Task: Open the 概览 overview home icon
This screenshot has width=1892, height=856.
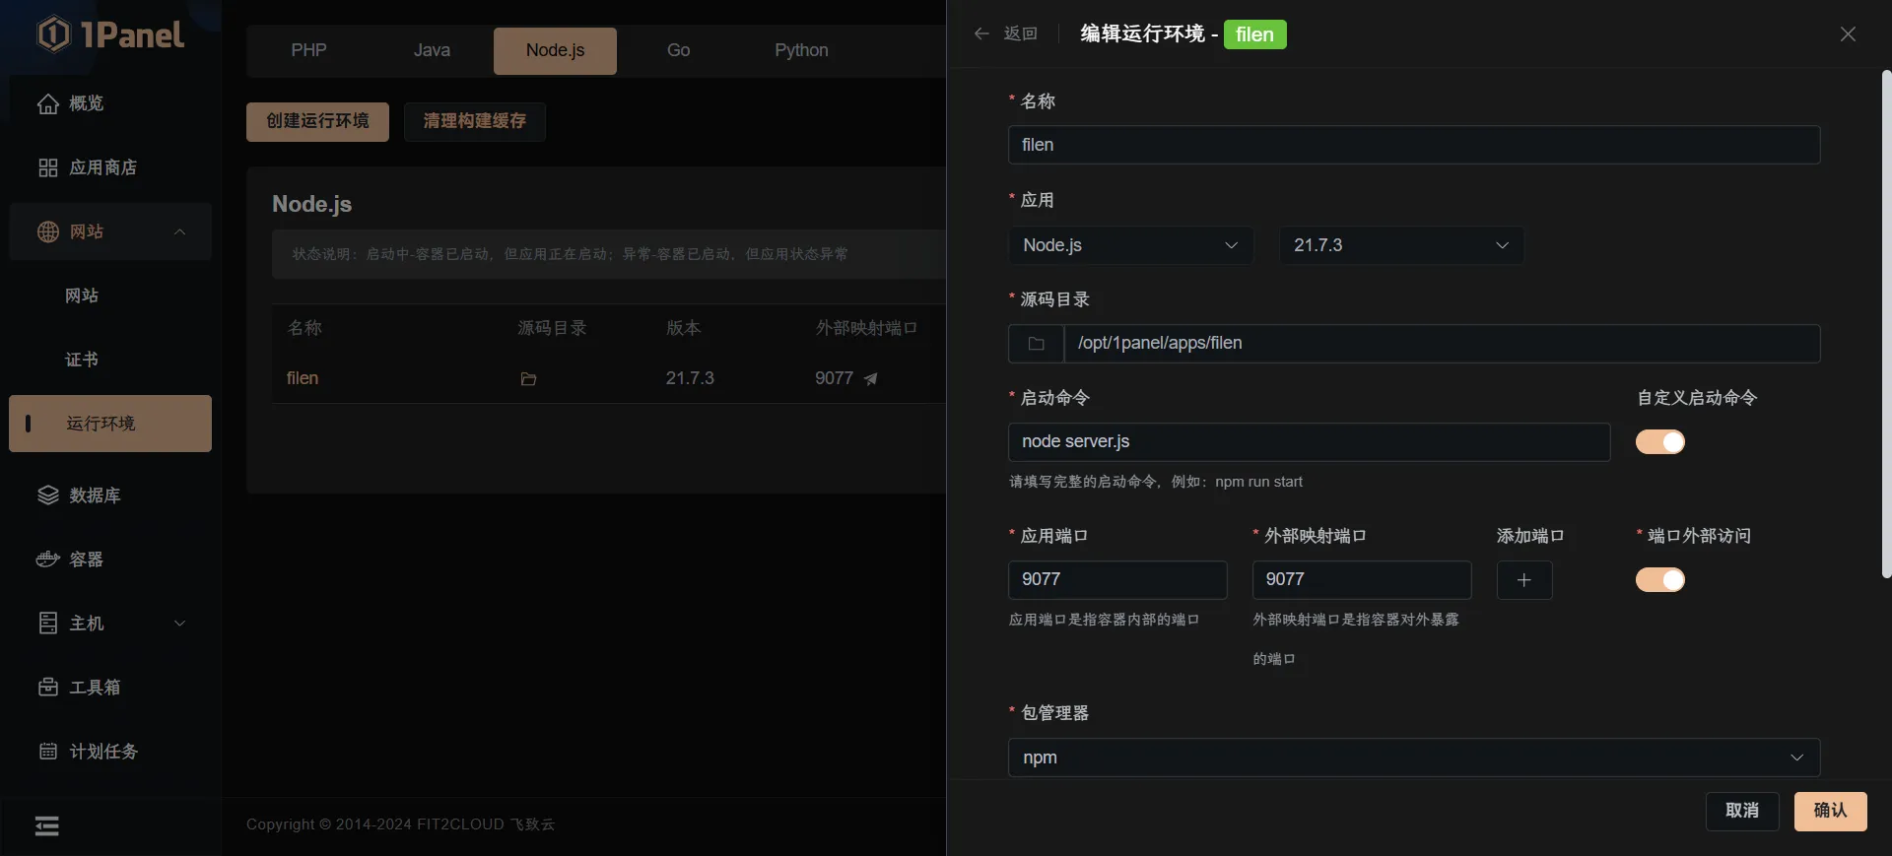Action: pos(47,103)
